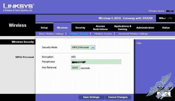This screenshot has height=101, width=175.
Task: Go to Advanced Wireless Settings sub-tab
Action: tap(133, 34)
